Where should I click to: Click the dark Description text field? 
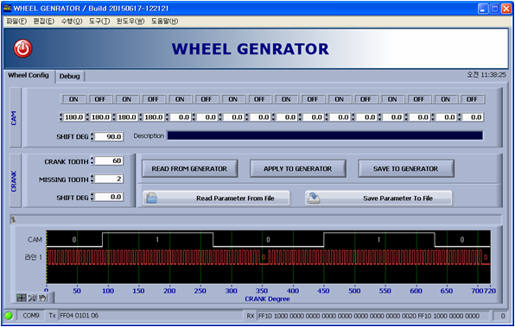pos(325,135)
